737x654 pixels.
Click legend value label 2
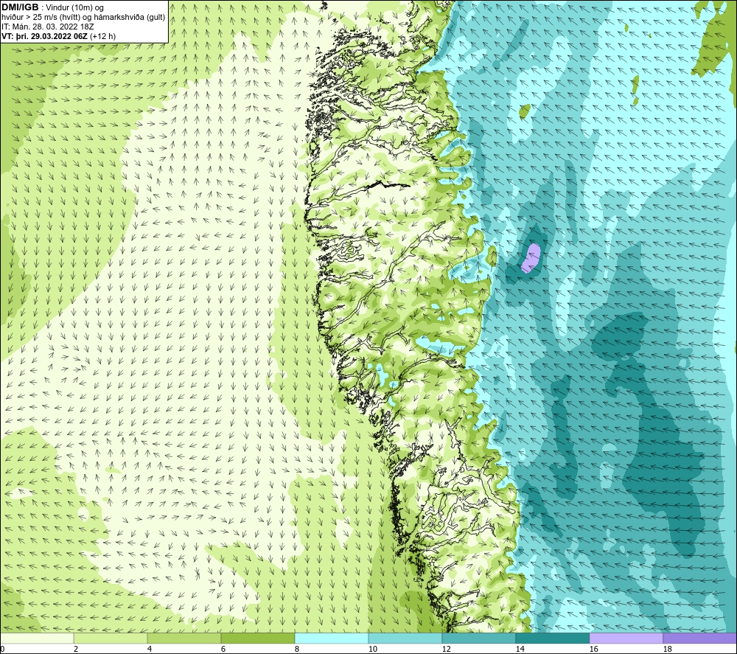tap(76, 650)
